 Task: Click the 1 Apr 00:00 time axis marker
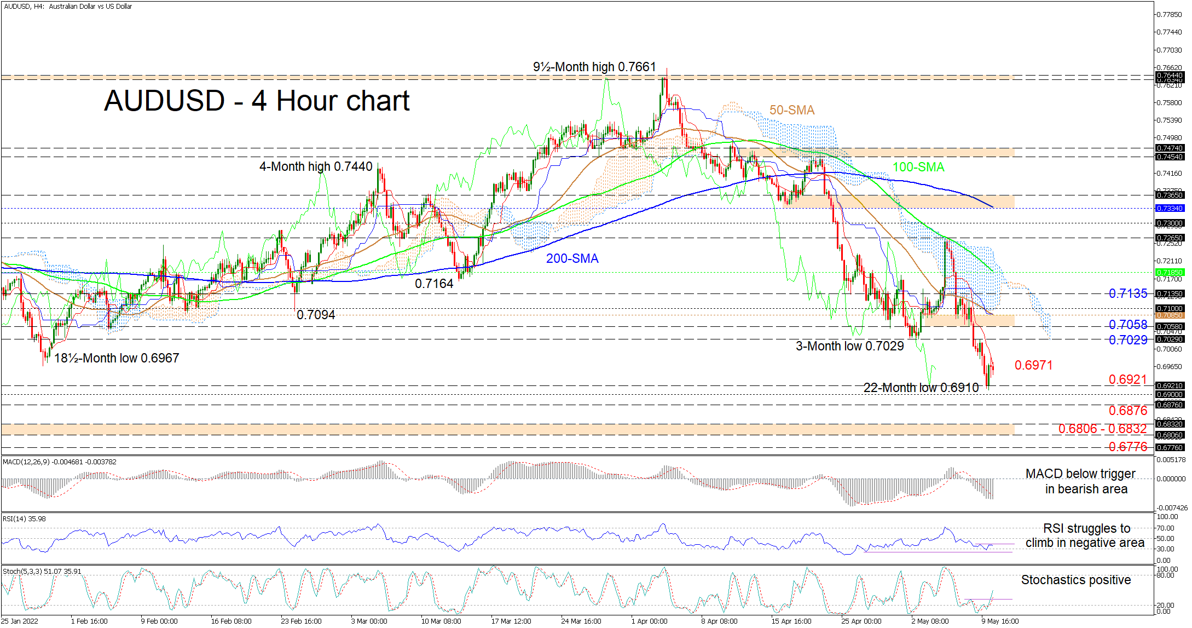(x=649, y=621)
